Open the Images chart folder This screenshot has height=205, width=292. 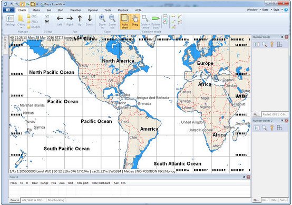[x=34, y=27]
